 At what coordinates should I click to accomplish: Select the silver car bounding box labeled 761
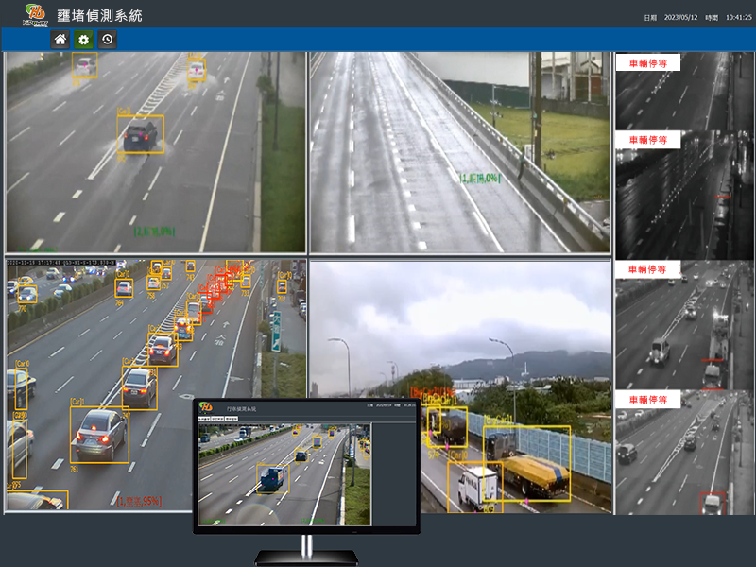[x=99, y=434]
